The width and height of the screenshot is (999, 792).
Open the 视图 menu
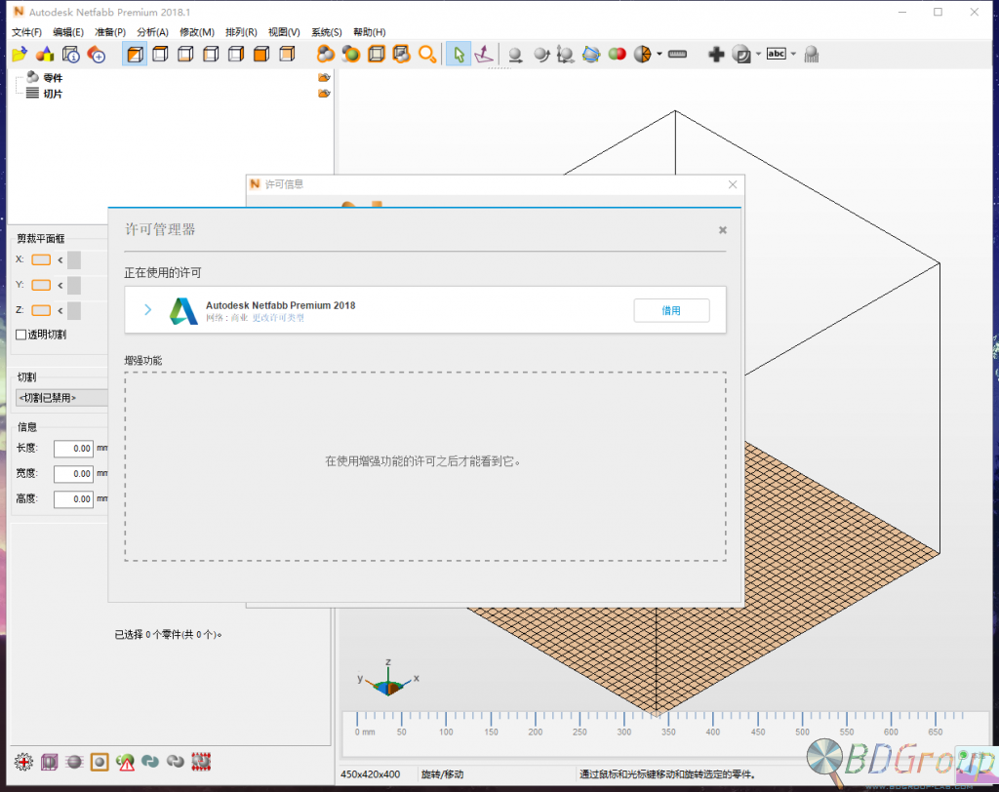(283, 31)
